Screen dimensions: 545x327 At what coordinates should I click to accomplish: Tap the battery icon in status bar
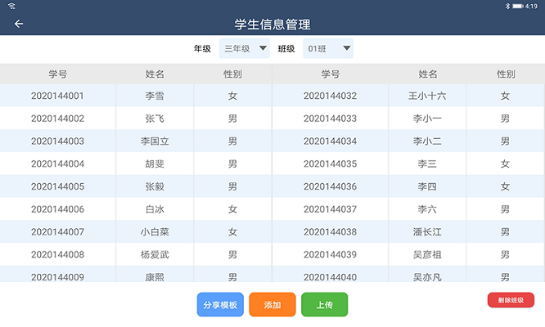pos(519,6)
